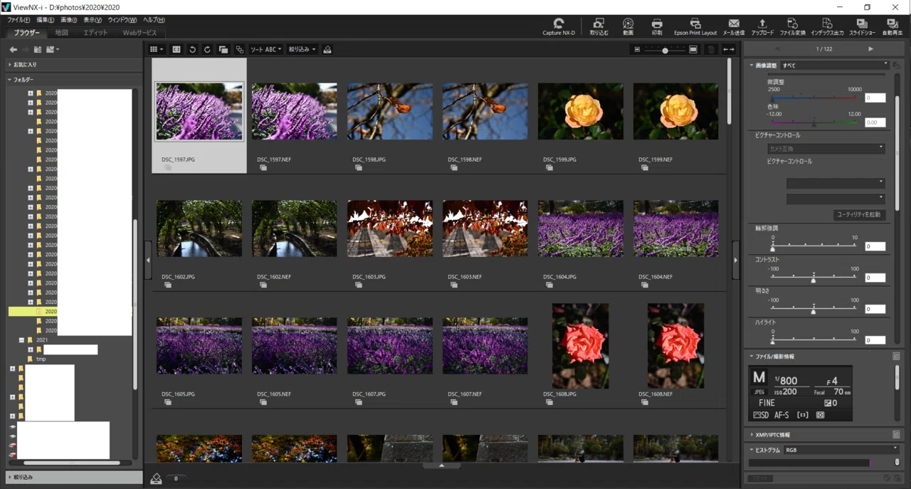Click the 明るさ slider handle
The width and height of the screenshot is (911, 489).
point(813,310)
